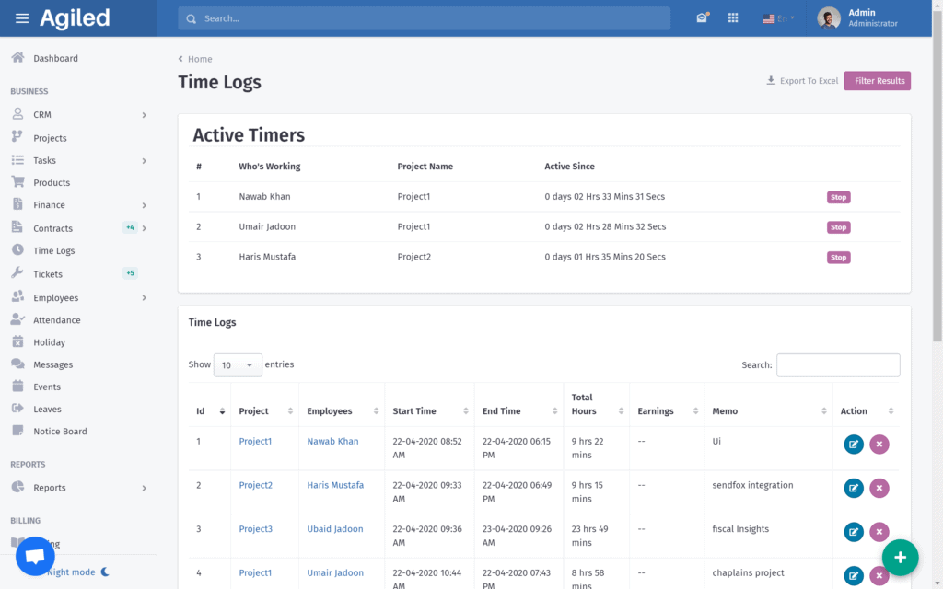Viewport: 943px width, 589px height.
Task: Click the Holiday calendar icon
Action: [18, 341]
